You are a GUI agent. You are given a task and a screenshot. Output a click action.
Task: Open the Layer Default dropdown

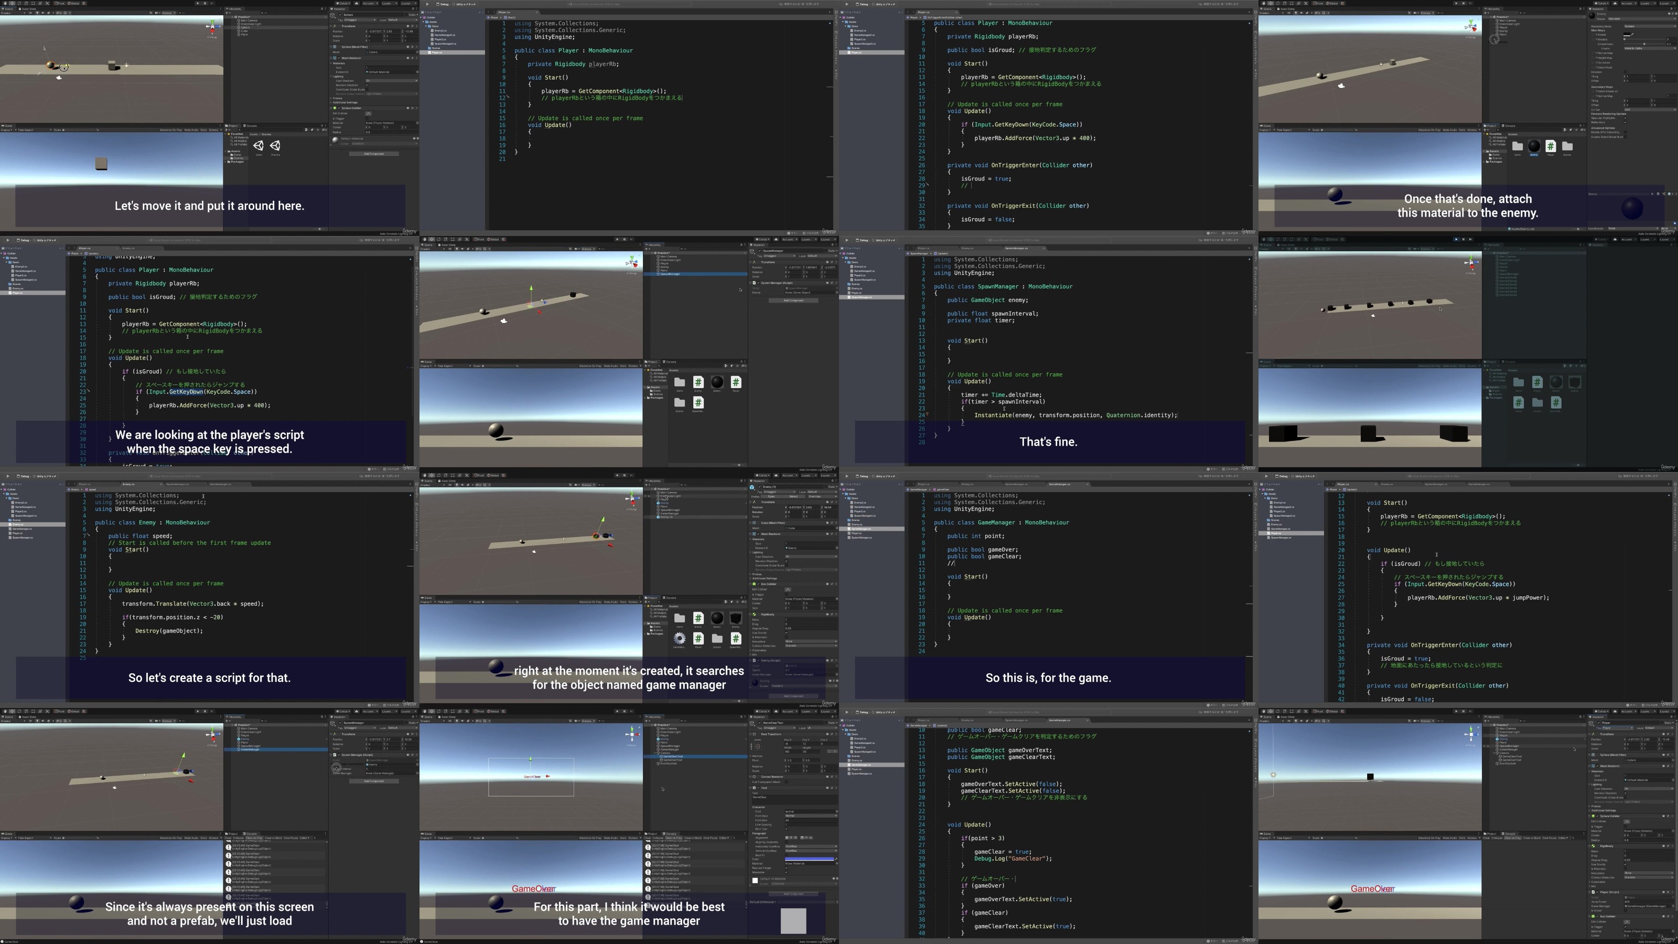click(403, 20)
